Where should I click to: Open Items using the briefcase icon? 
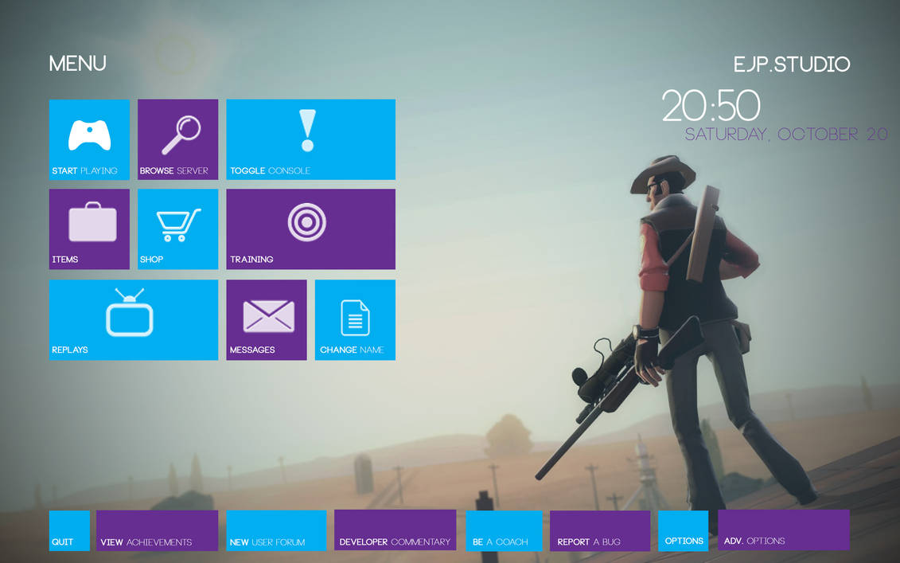pos(92,221)
